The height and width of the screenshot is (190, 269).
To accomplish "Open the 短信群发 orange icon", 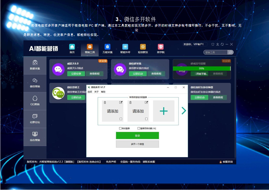I will pos(143,47).
